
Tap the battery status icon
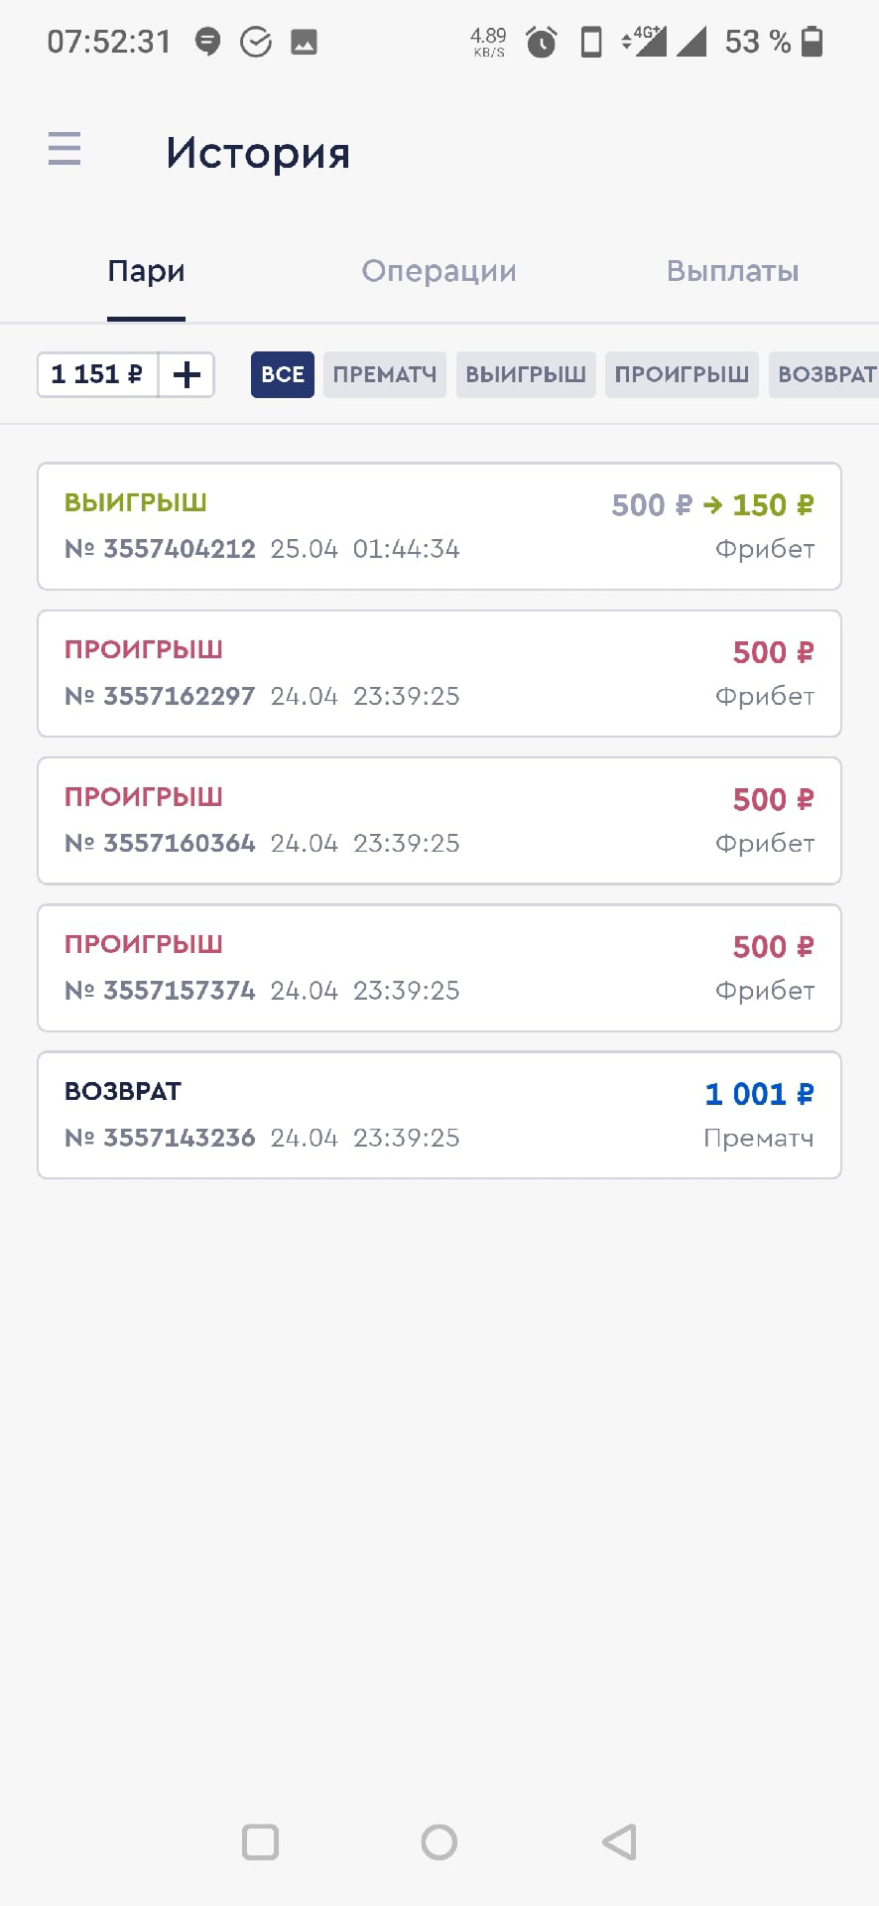point(812,42)
